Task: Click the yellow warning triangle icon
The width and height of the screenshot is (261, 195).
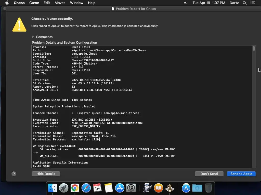Action: pyautogui.click(x=19, y=25)
